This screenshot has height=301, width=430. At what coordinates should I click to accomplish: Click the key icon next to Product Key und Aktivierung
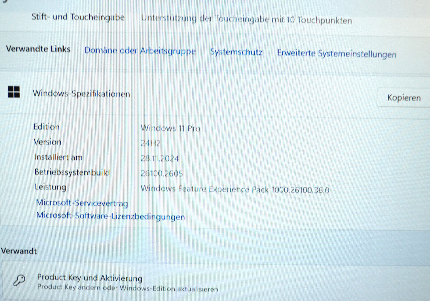(x=19, y=281)
